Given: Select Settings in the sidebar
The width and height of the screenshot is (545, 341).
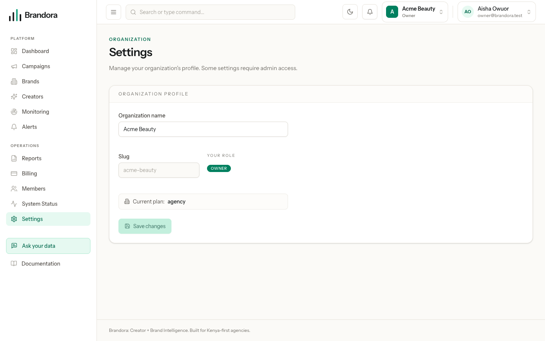Looking at the screenshot, I should tap(48, 219).
